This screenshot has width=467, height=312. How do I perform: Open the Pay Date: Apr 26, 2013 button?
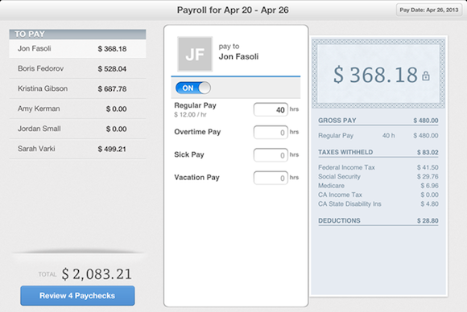(429, 10)
